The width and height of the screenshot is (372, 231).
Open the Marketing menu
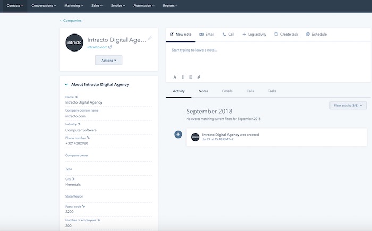tap(73, 6)
